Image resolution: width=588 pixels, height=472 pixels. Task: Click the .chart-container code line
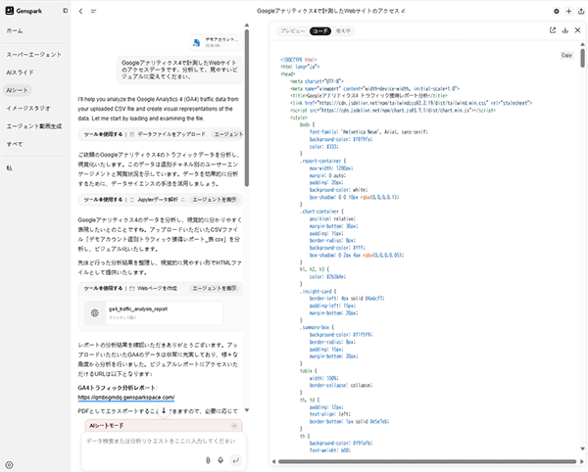click(321, 212)
